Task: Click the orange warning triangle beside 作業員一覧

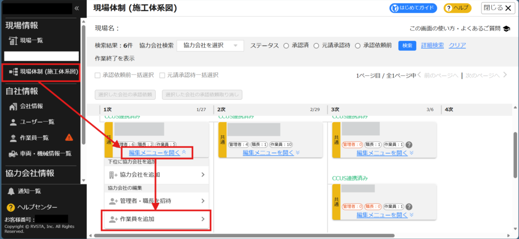Action: [x=69, y=137]
